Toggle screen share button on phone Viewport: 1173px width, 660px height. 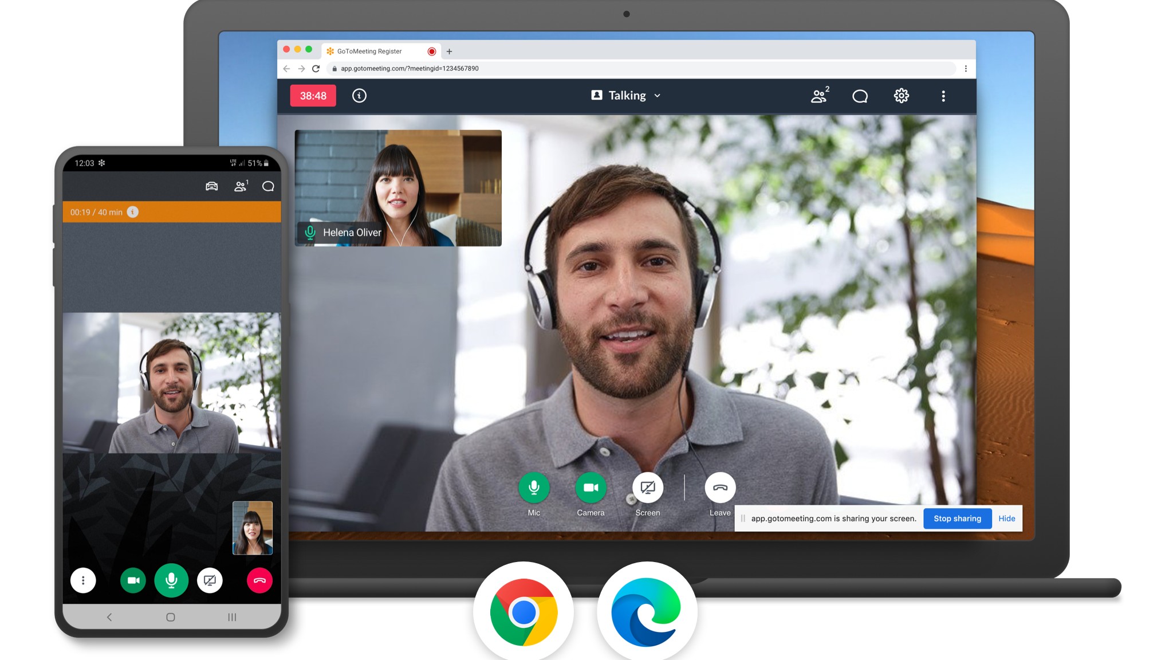(x=210, y=580)
